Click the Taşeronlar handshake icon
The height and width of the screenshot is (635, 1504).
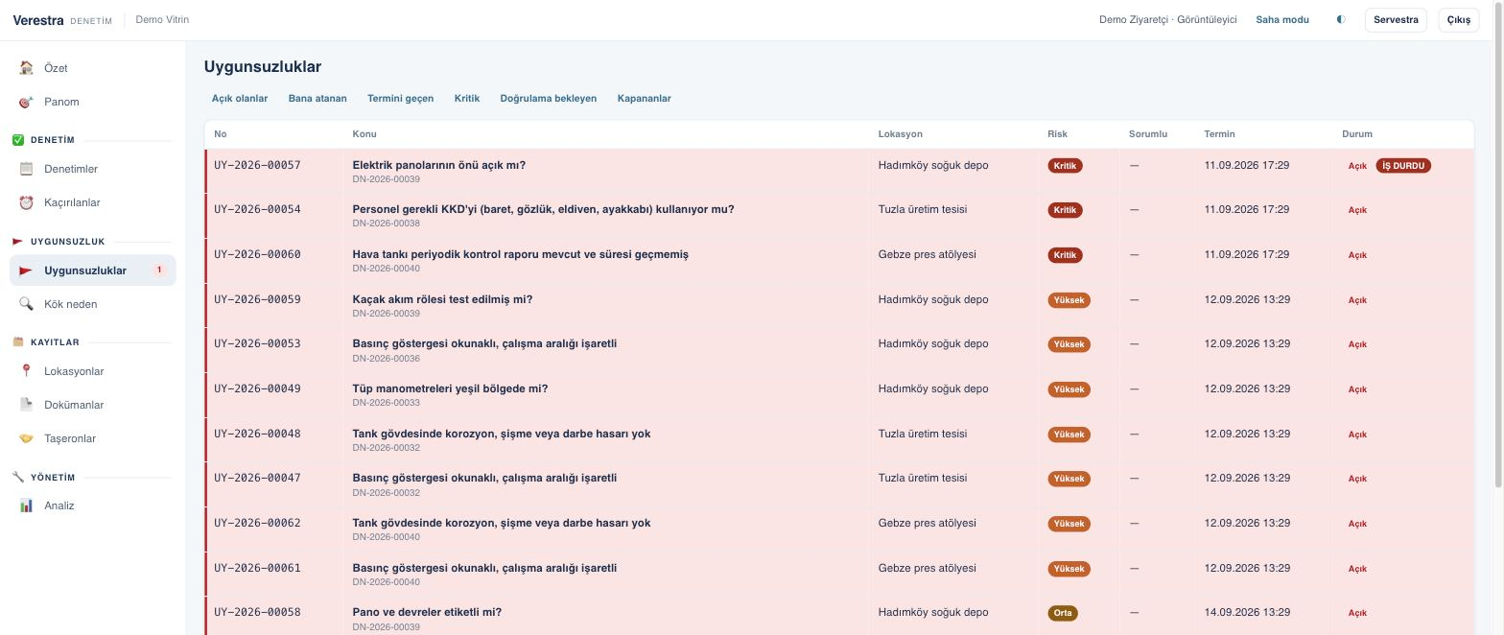(26, 438)
